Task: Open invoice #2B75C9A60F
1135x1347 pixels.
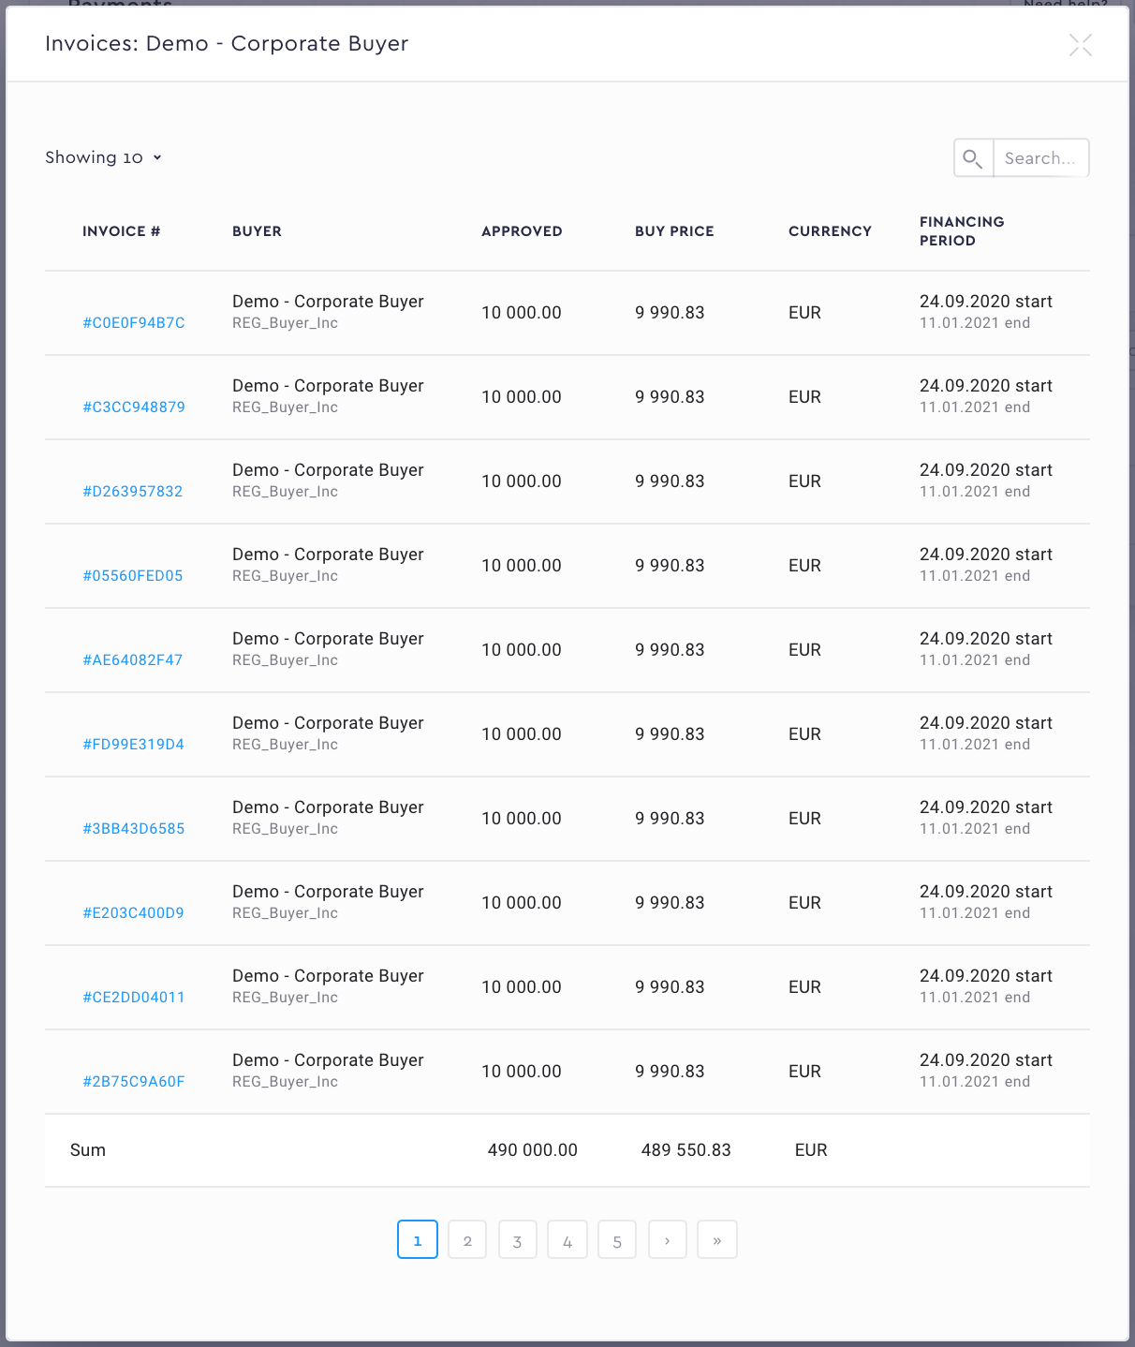Action: tap(134, 1082)
